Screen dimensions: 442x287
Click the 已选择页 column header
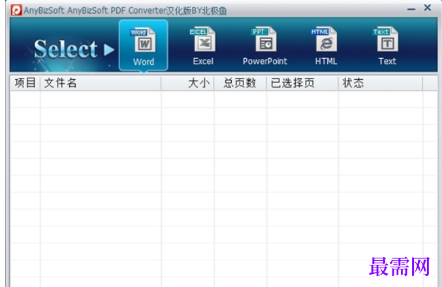302,83
